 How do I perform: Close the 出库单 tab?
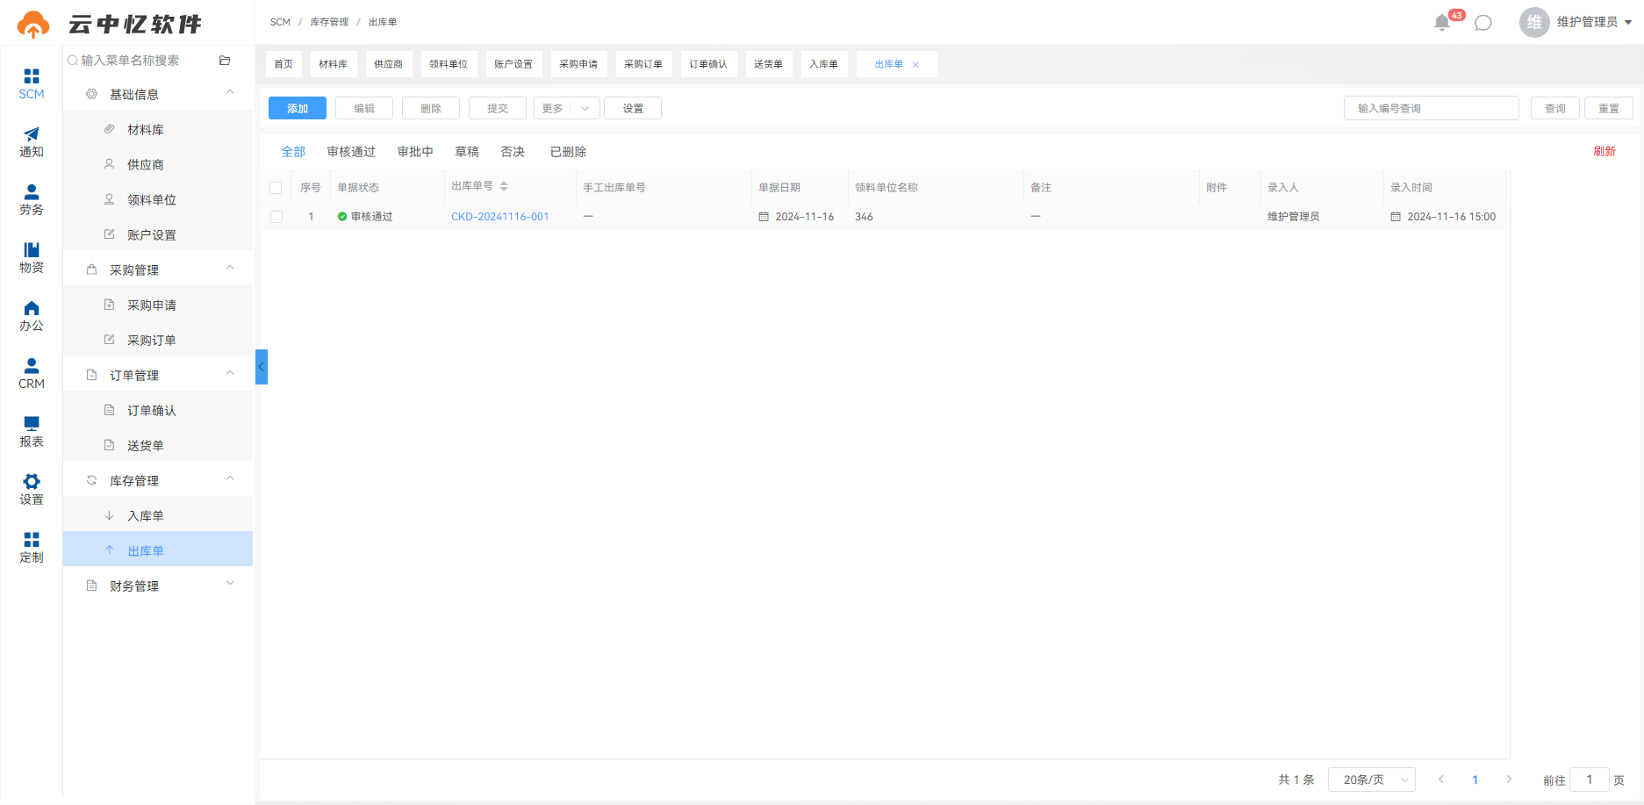(x=915, y=65)
